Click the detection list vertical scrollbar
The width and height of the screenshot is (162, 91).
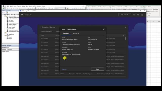click(125, 39)
